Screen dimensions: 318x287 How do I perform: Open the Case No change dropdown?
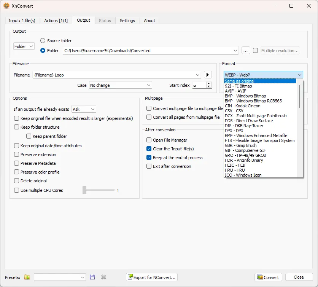(x=121, y=85)
